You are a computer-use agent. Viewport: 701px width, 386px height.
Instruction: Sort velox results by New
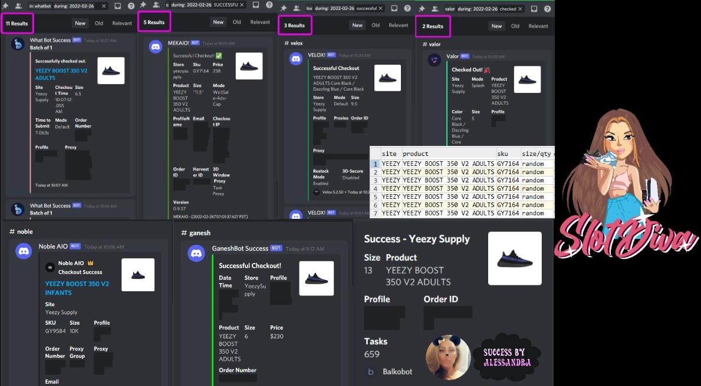click(357, 25)
